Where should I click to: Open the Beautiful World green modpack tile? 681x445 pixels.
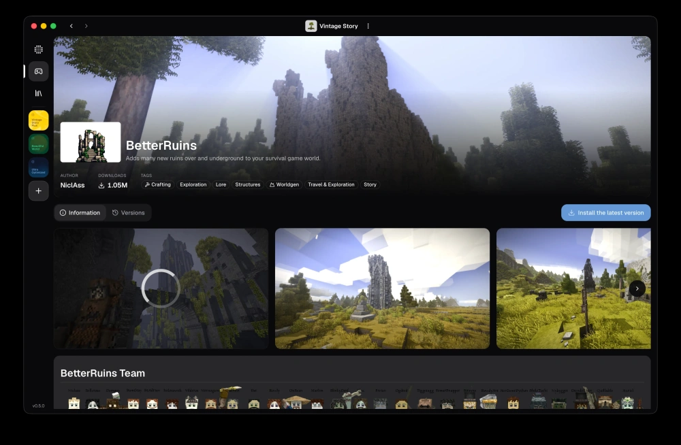point(39,144)
